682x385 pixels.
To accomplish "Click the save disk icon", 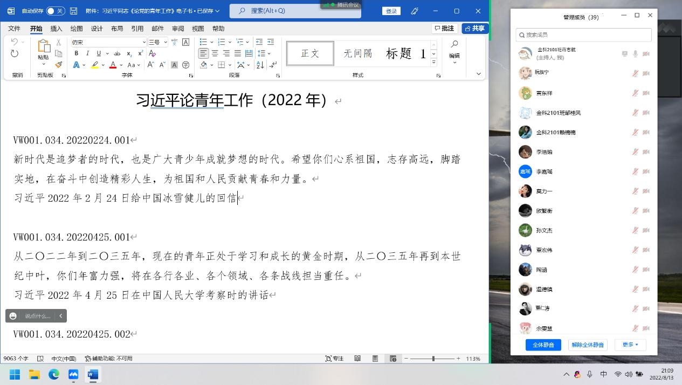I will [x=74, y=11].
